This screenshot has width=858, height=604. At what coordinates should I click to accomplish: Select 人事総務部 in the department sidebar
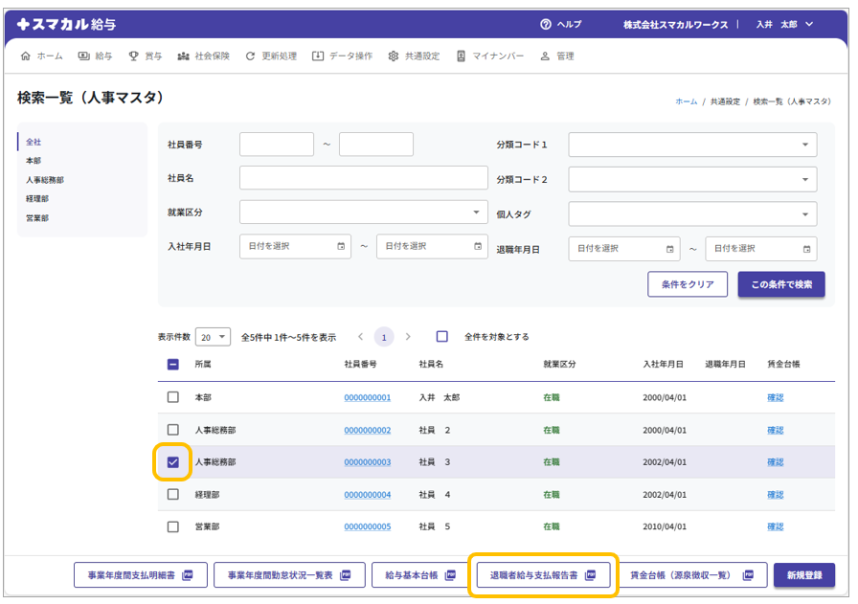point(45,180)
